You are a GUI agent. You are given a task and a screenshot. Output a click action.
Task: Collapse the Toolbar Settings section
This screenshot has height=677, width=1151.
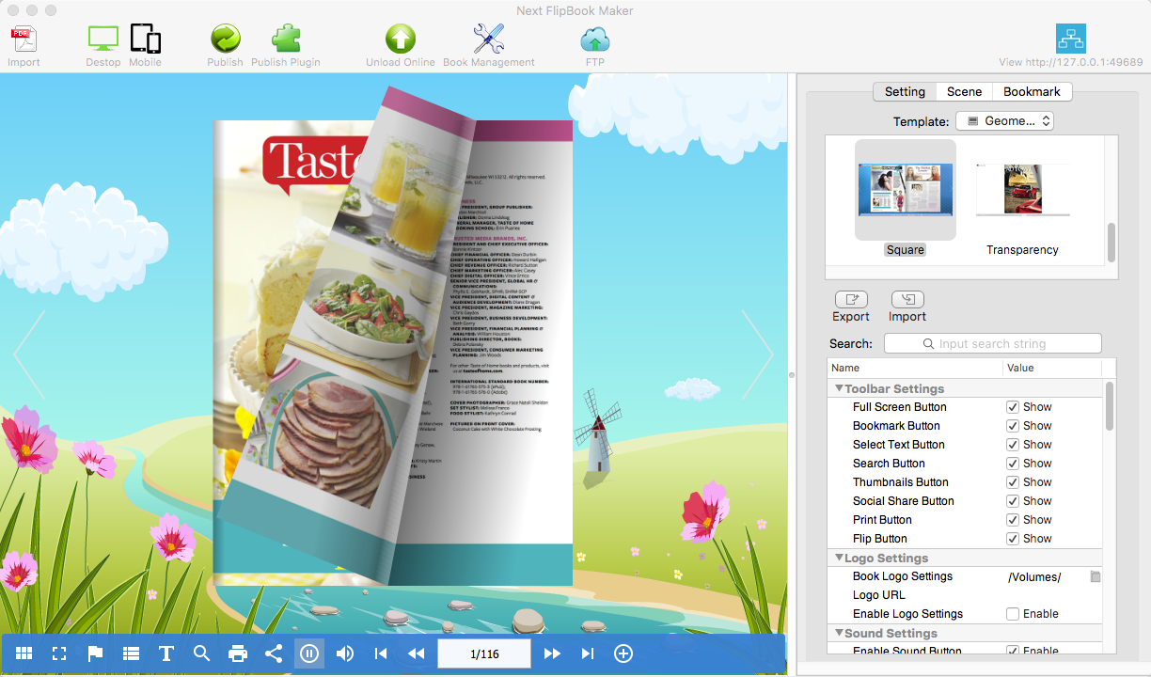(x=839, y=388)
